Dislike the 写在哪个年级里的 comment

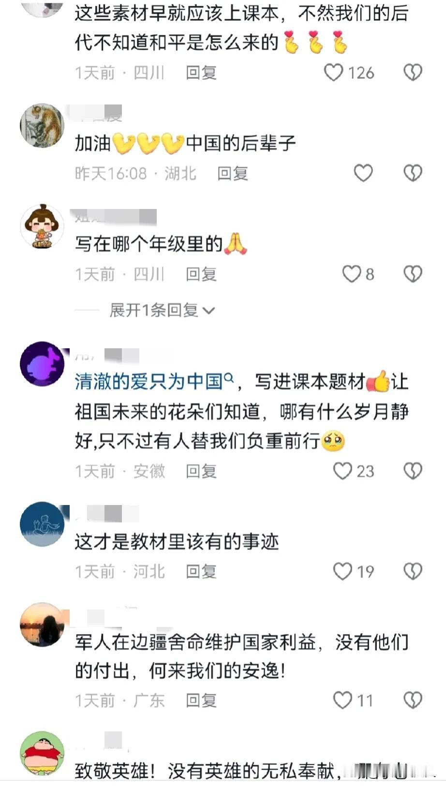[x=413, y=274]
